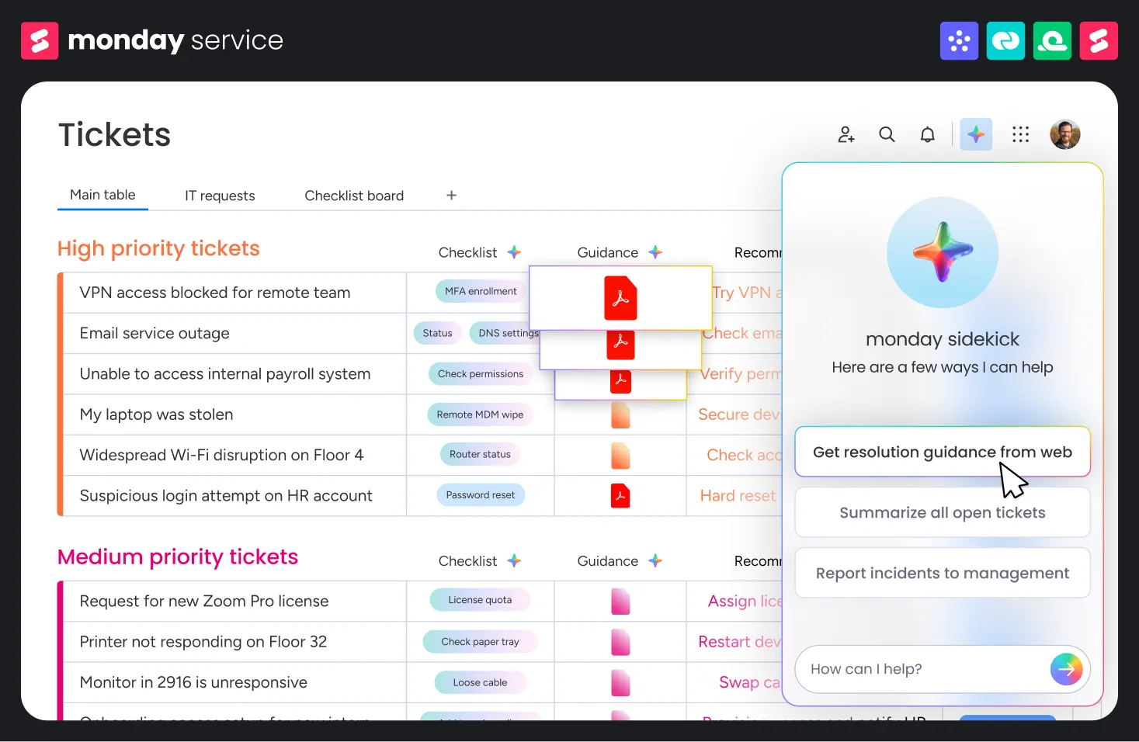Toggle the sidekick AI star button
Viewport: 1139px width, 742px height.
point(976,134)
